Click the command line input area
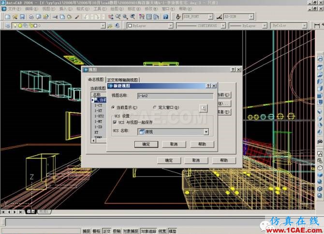Image resolution: width=324 pixels, height=234 pixels. [135, 222]
